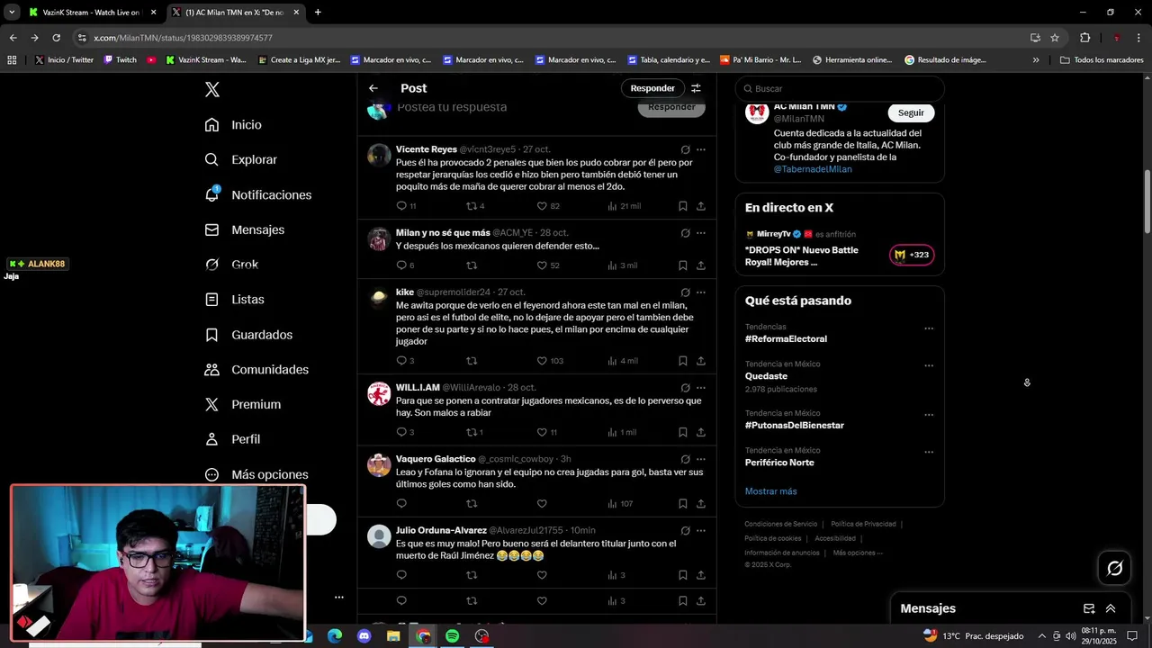Open more options on Vicente Reyes's reply

701,149
